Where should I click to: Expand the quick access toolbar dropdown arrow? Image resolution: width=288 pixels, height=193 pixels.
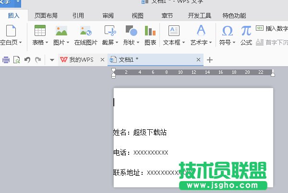52,60
